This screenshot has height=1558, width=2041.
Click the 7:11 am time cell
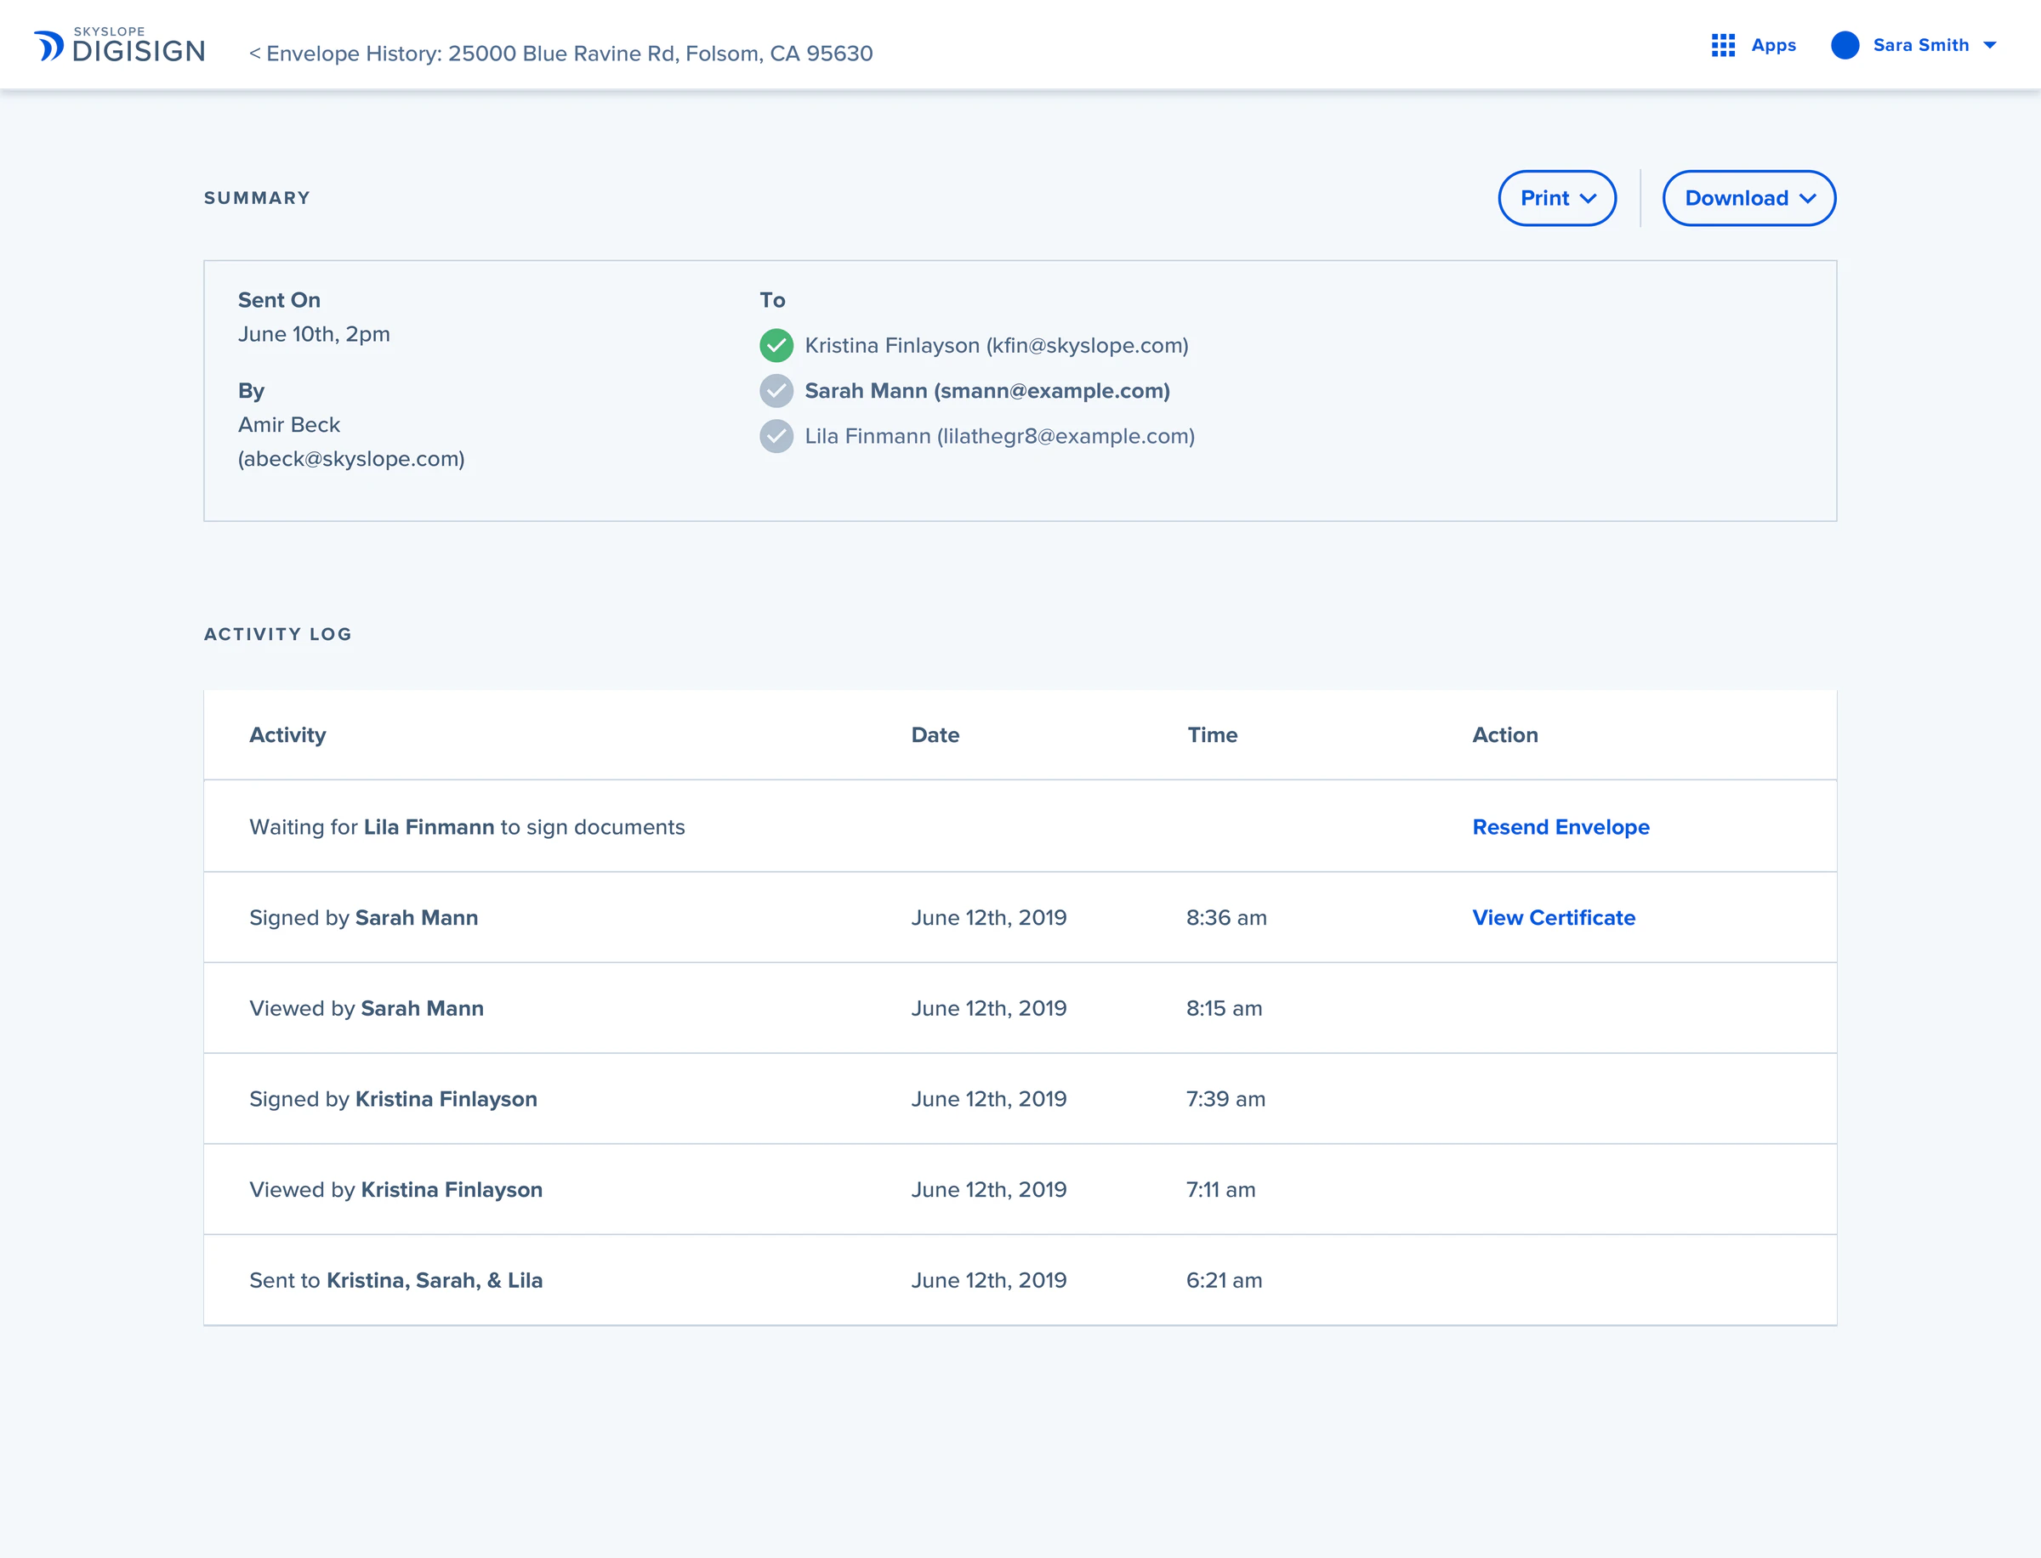pos(1221,1190)
